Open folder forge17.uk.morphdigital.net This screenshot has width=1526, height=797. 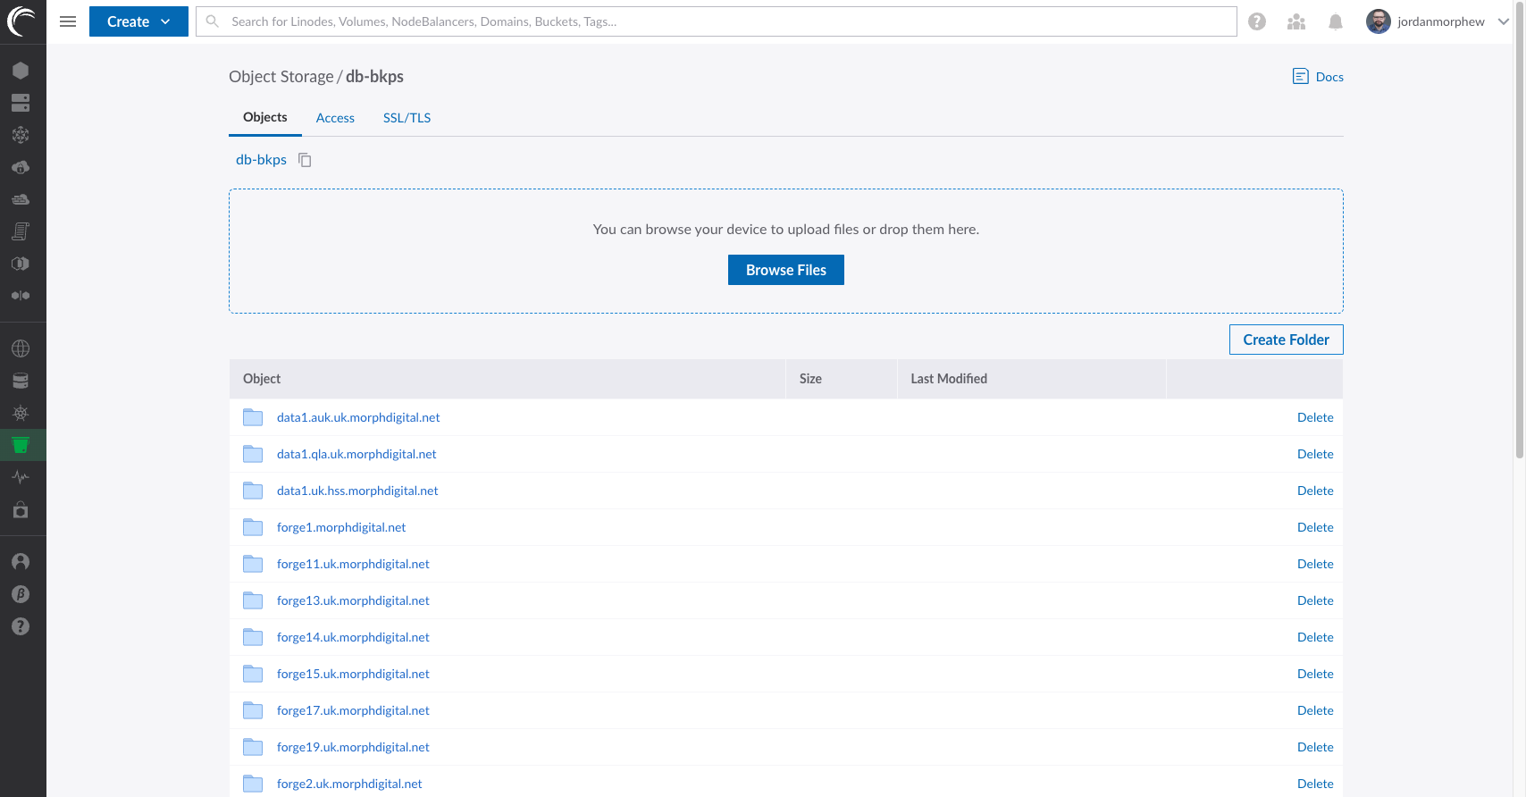pyautogui.click(x=353, y=710)
